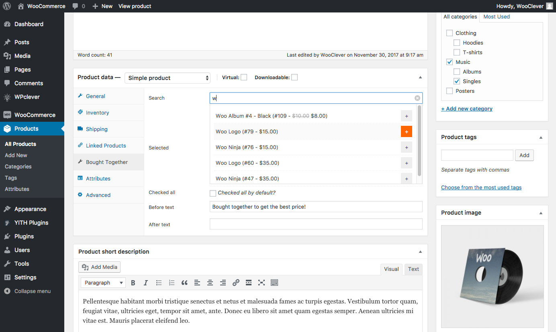Image resolution: width=556 pixels, height=332 pixels.
Task: Click the Bold formatting icon
Action: tap(133, 283)
